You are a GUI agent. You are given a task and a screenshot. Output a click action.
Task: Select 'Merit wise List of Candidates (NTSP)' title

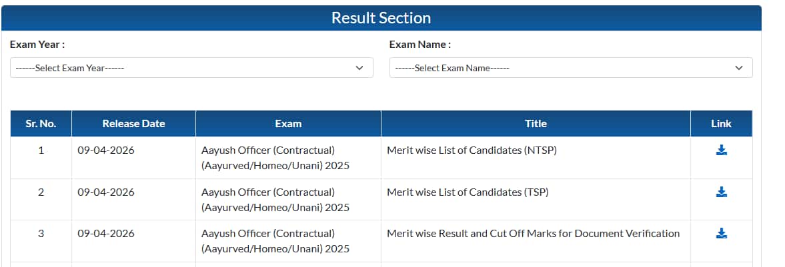pos(472,150)
